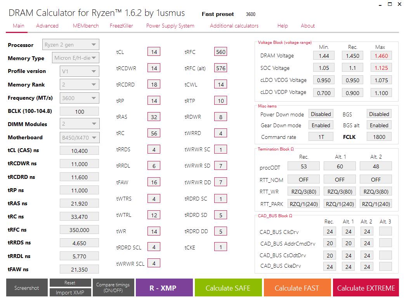404x303 pixels.
Task: Click the tFAW value 16
Action: 154,182
